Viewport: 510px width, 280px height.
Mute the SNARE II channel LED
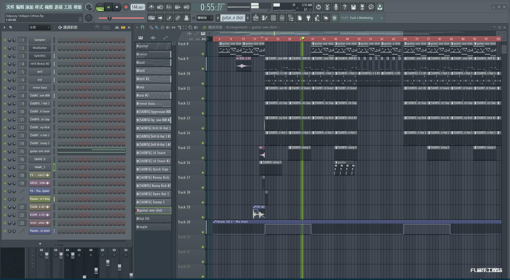pyautogui.click(x=5, y=159)
